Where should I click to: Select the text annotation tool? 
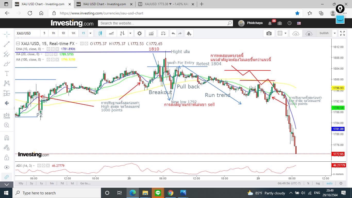7,73
